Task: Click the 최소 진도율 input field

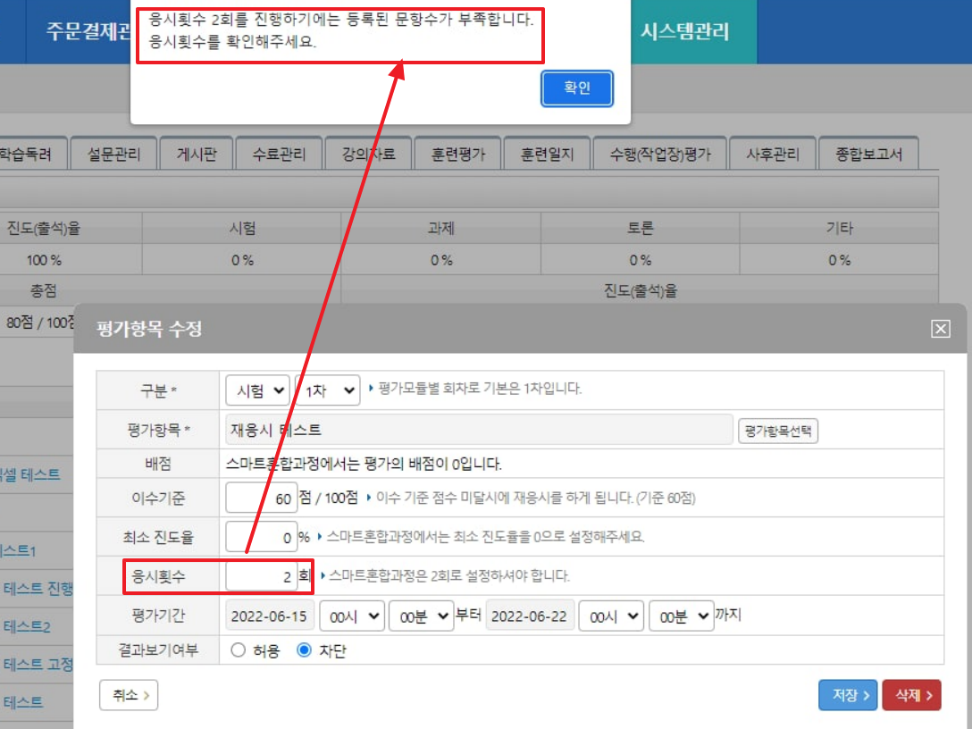Action: coord(261,538)
